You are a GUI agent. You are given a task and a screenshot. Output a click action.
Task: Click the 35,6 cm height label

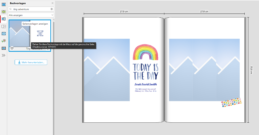[x=251, y=70]
